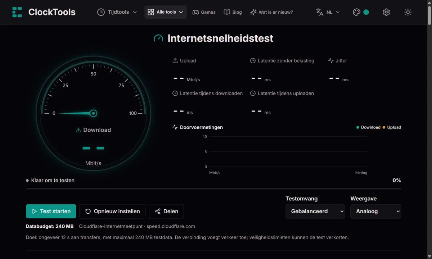The image size is (432, 259).
Task: Expand the chevron next to NL
Action: pos(338,12)
